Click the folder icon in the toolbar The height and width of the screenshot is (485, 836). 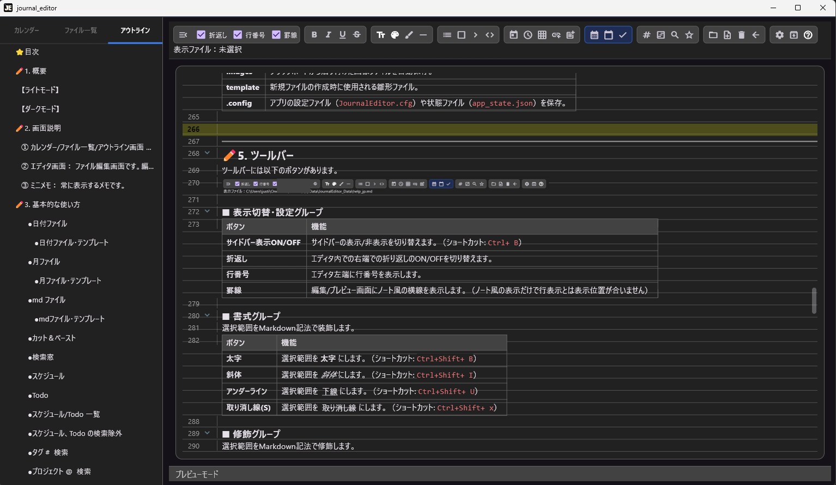click(x=713, y=35)
